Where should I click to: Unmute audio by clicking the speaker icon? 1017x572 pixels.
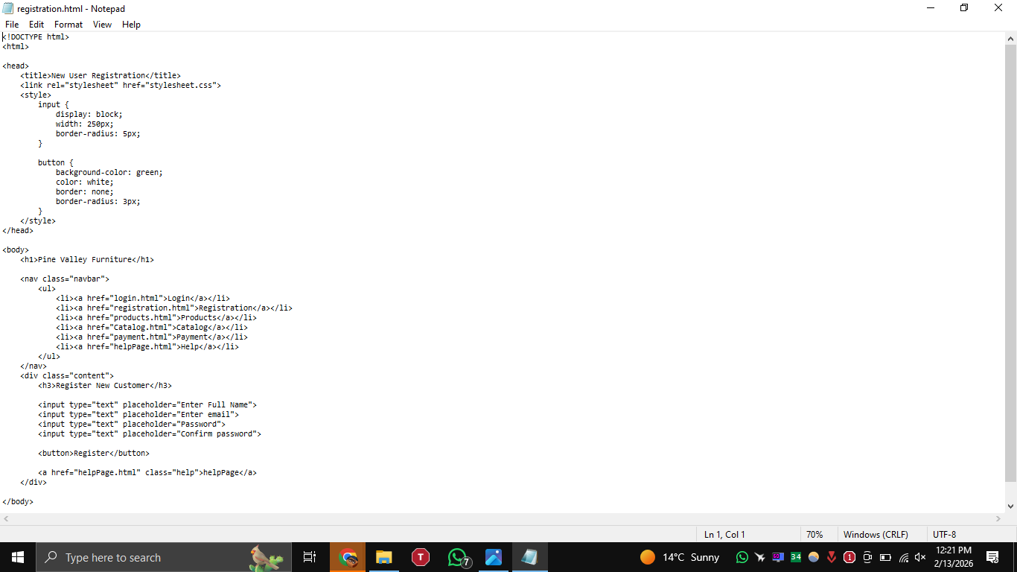coord(919,557)
